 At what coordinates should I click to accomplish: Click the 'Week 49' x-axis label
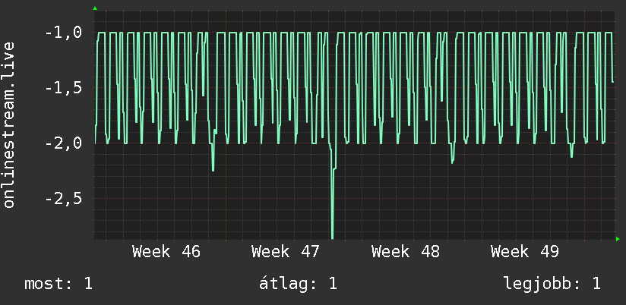click(x=525, y=252)
